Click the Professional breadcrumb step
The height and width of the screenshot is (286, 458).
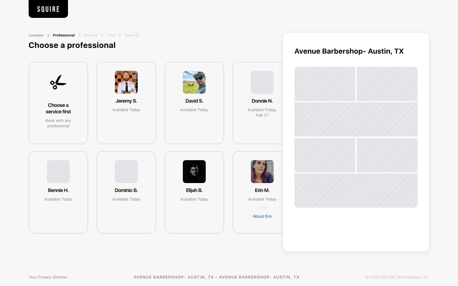[x=64, y=35]
